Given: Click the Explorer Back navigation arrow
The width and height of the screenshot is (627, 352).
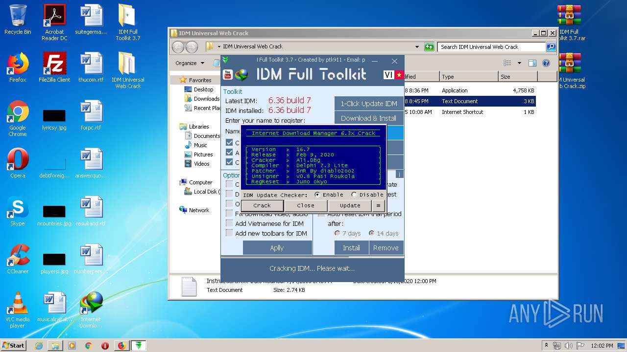Looking at the screenshot, I should pyautogui.click(x=178, y=47).
